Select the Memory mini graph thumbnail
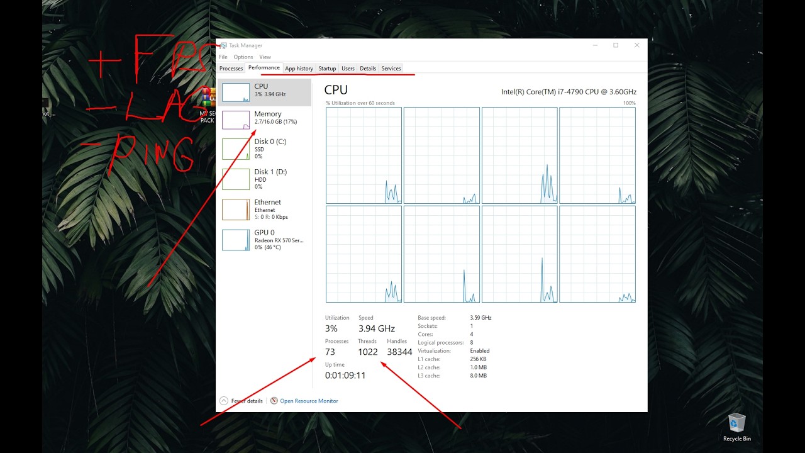This screenshot has height=453, width=805. (236, 120)
